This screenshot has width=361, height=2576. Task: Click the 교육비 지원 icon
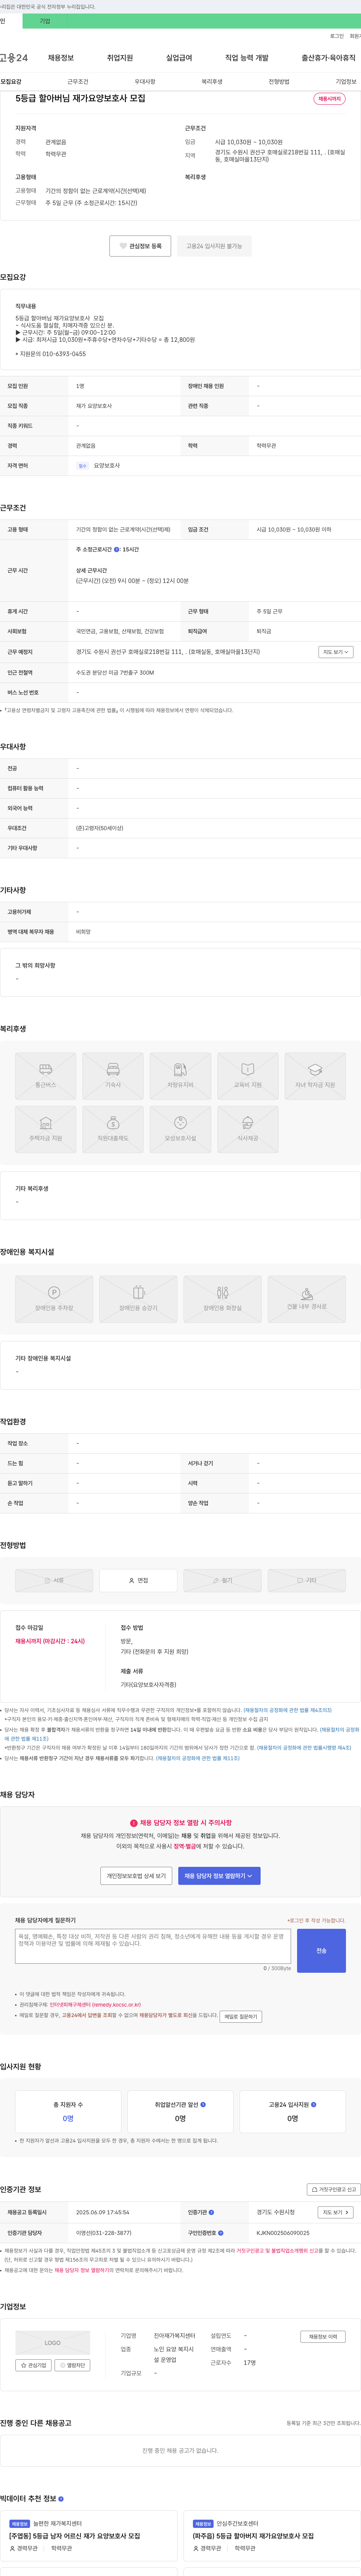[248, 1076]
